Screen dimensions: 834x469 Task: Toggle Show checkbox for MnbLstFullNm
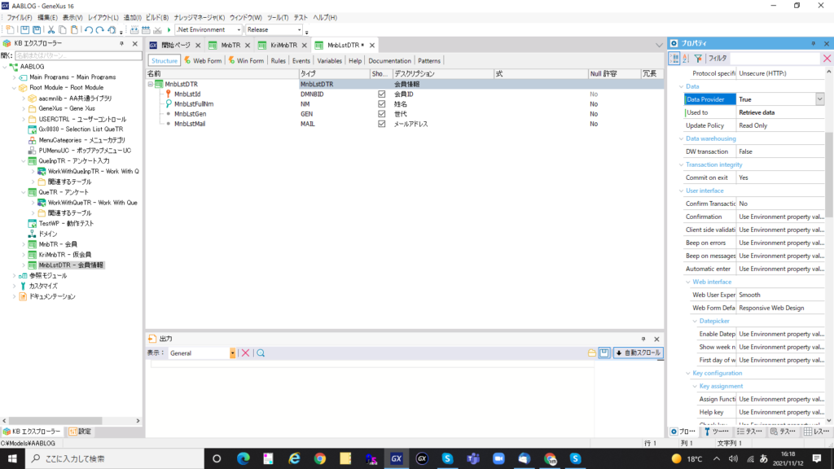click(x=381, y=104)
